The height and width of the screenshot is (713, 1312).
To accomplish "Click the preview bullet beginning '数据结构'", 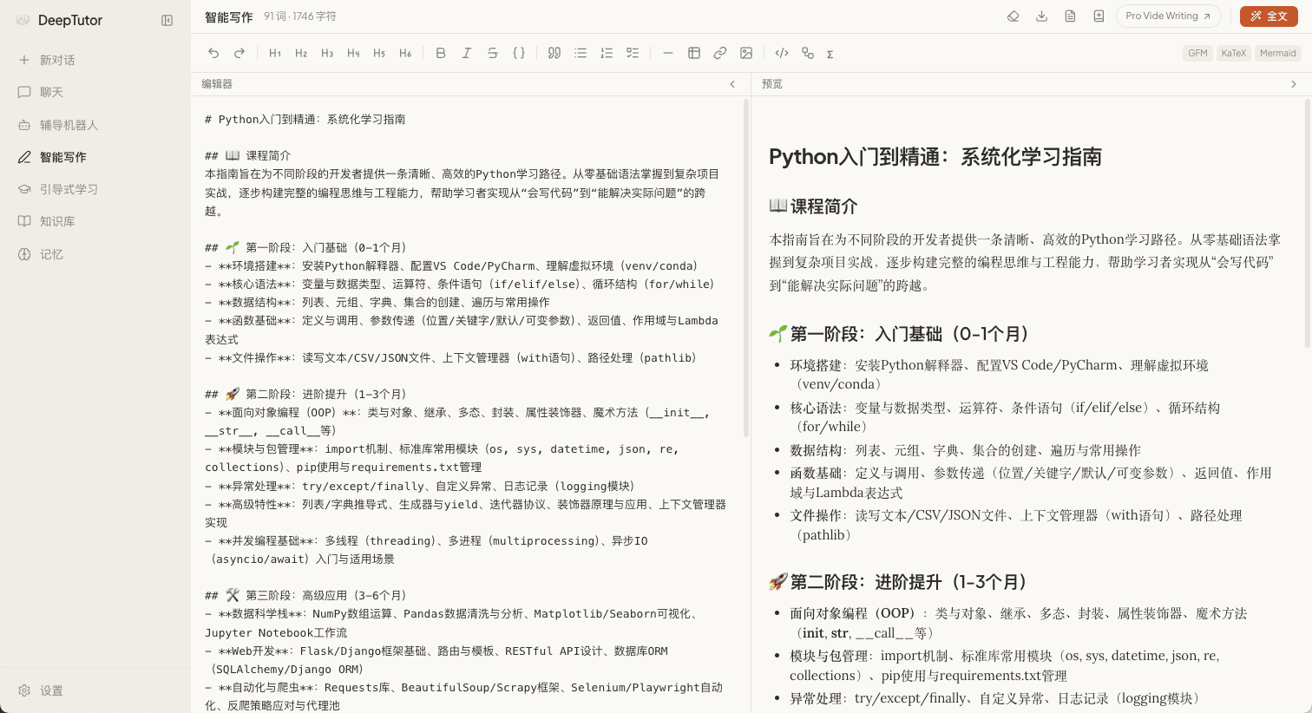I will click(965, 450).
